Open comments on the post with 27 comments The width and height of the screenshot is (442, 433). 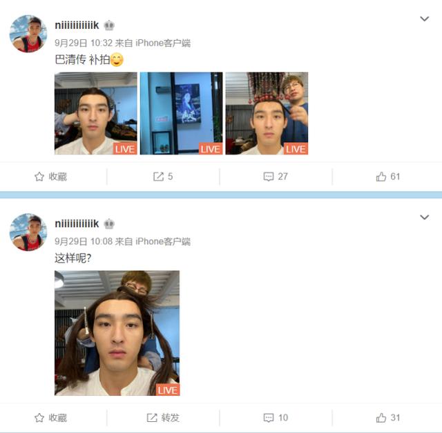click(x=276, y=177)
